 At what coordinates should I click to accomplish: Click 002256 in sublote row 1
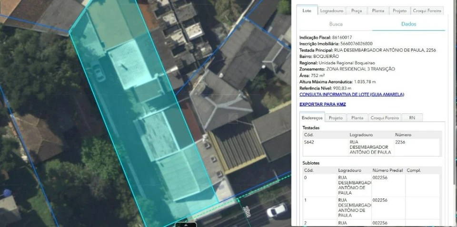(x=380, y=200)
